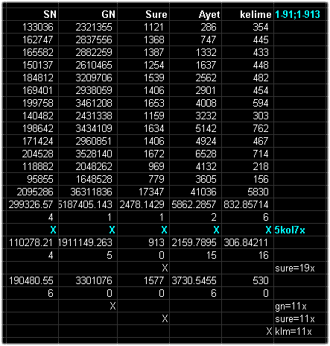Select the GN total cell 36311836
Image resolution: width=330 pixels, height=346 pixels.
click(88, 192)
